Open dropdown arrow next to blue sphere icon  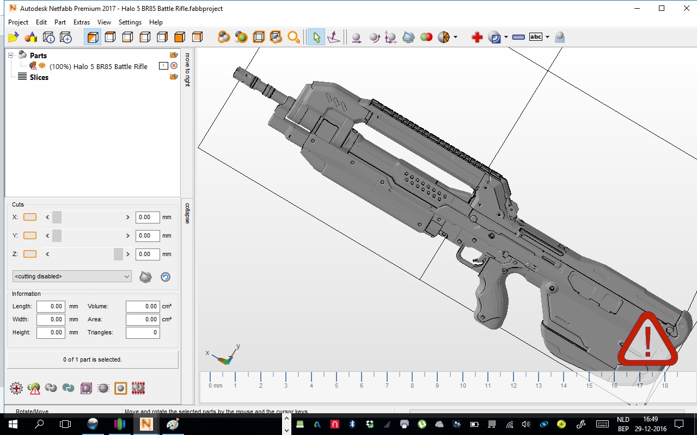tap(506, 37)
